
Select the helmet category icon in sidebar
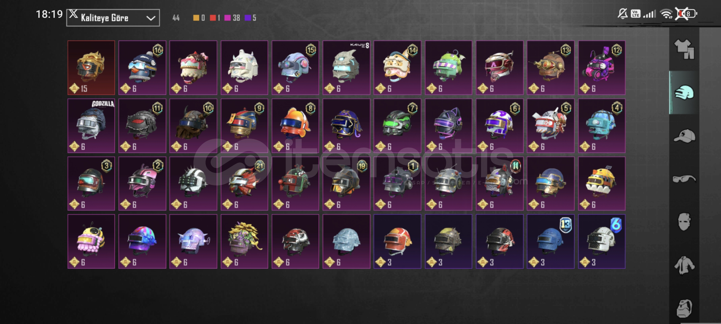(684, 92)
